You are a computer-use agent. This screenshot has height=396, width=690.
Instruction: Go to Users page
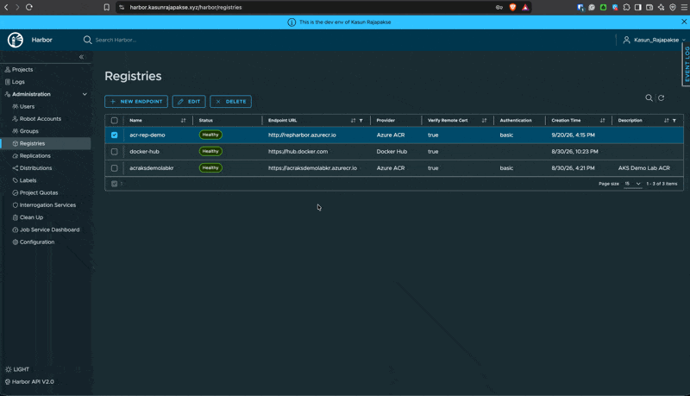click(x=27, y=106)
